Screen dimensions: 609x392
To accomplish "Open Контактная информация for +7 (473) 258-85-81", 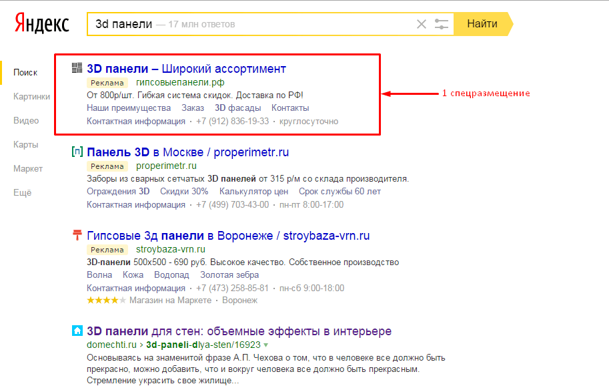I will [136, 288].
